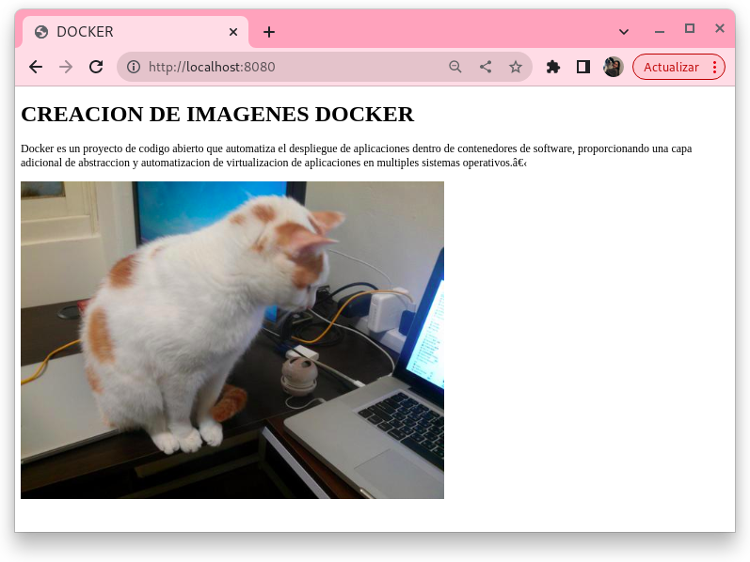Screen dimensions: 750x562
Task: Open the Extensions puzzle icon
Action: click(x=553, y=67)
